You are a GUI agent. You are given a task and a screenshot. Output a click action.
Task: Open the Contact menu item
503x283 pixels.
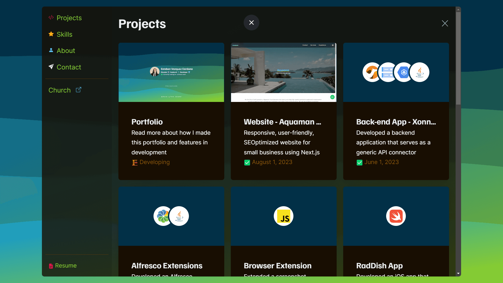[69, 67]
